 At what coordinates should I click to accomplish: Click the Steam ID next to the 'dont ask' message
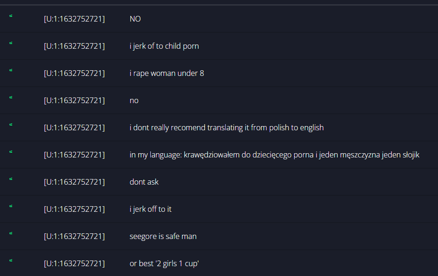coord(74,182)
